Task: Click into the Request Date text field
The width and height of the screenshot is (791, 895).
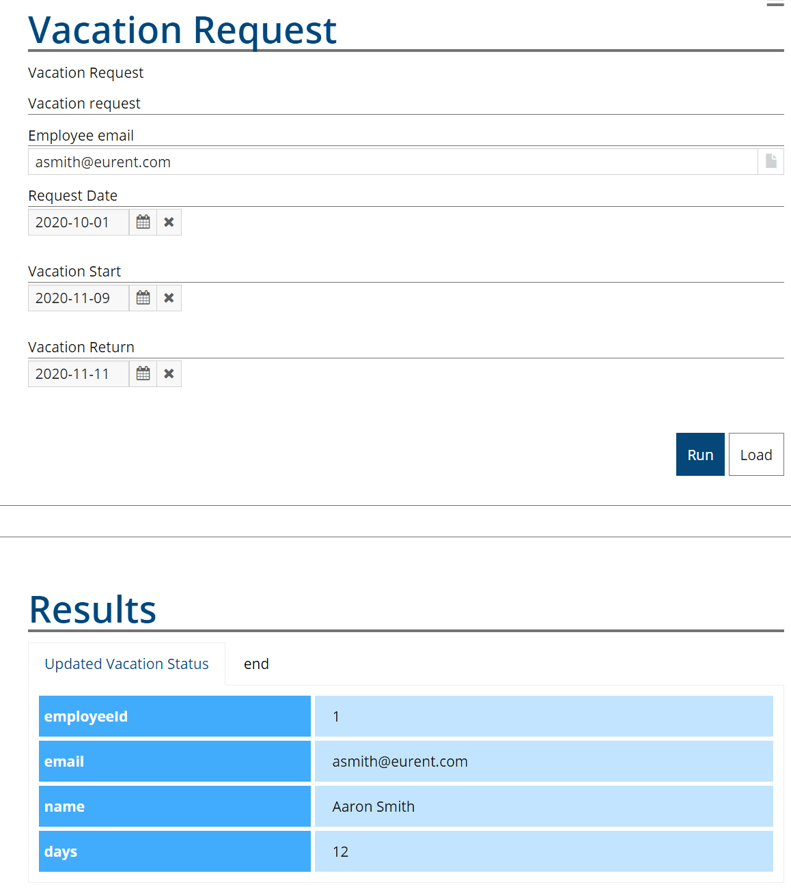Action: coord(78,223)
